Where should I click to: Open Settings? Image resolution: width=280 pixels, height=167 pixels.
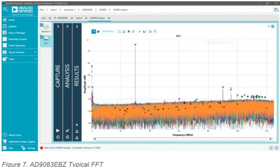[x=31, y=148]
